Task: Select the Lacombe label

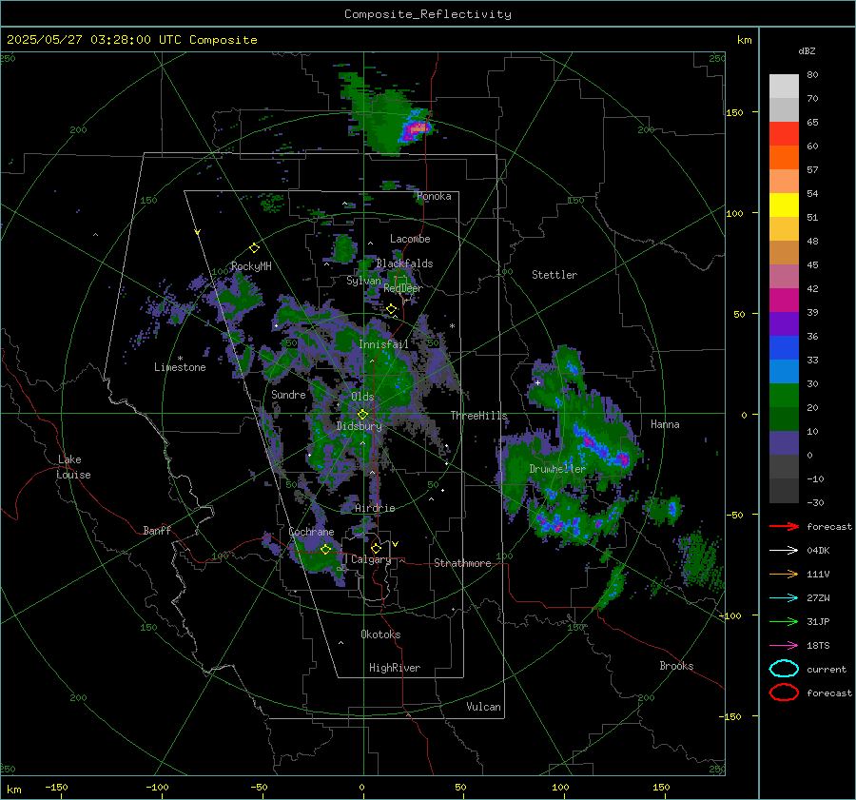Action: (410, 239)
